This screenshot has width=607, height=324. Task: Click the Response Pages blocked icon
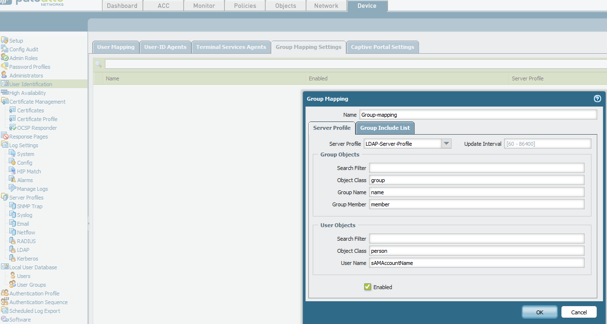point(4,136)
